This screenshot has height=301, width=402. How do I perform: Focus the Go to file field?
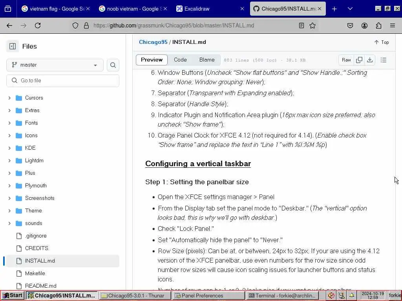(63, 81)
